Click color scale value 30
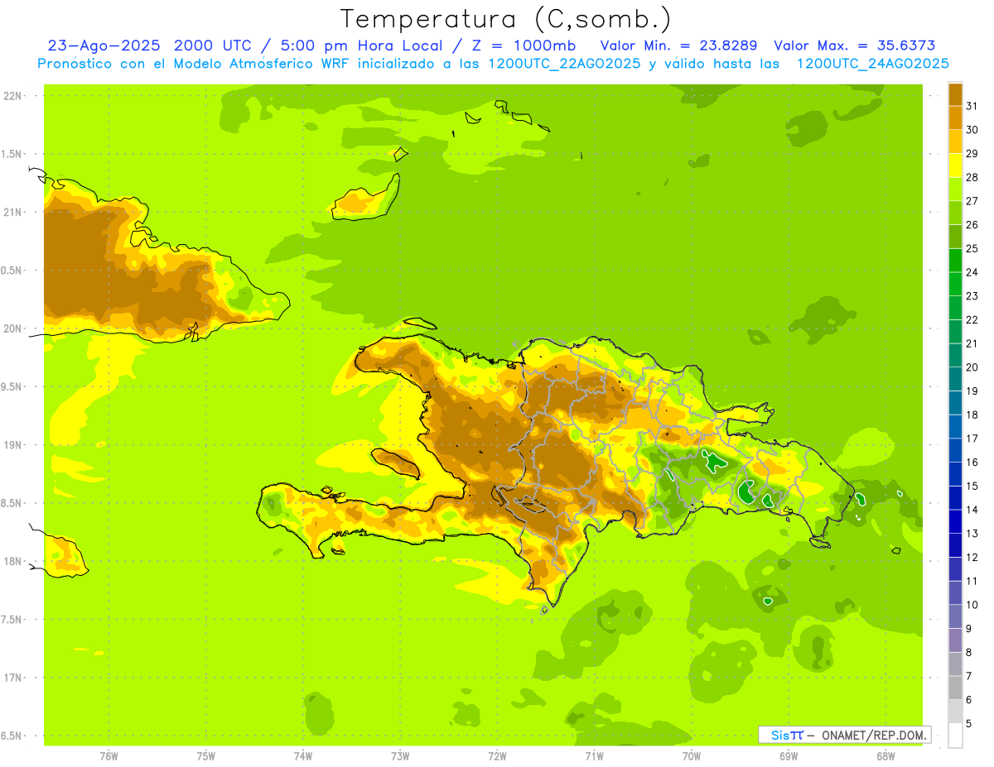This screenshot has height=767, width=994. click(972, 130)
